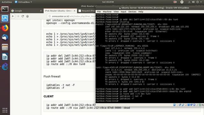Launch Firefox from the dock
This screenshot has height=115, width=204.
pos(5,28)
